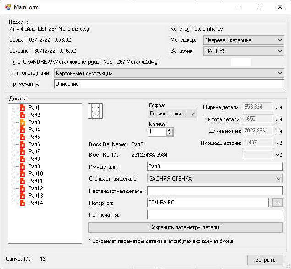This screenshot has height=269, width=291.
Task: Expand the Менеджер dropdown
Action: tap(280, 40)
